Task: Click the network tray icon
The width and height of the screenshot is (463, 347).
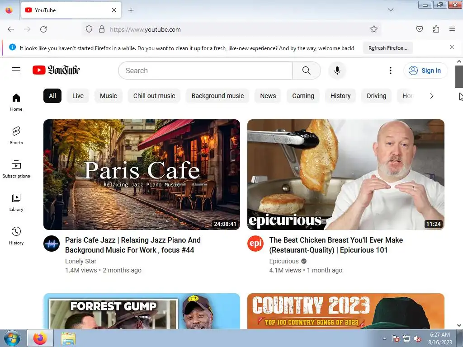Action: (x=406, y=339)
